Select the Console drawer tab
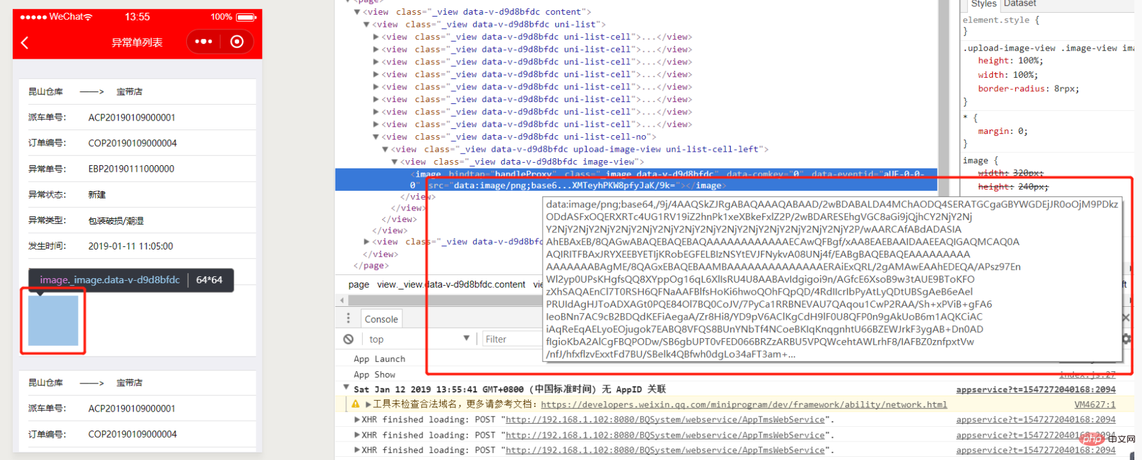1142x460 pixels. coord(381,319)
